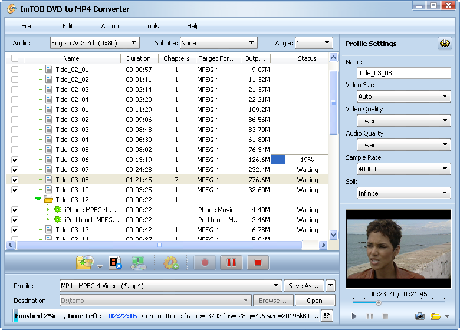Screen dimensions: 460x330
Task: Click the horizontal scrollbar thumb
Action: click(160, 245)
